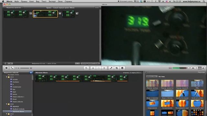Click the Wi-Fi icon in menu bar

click(x=159, y=1)
